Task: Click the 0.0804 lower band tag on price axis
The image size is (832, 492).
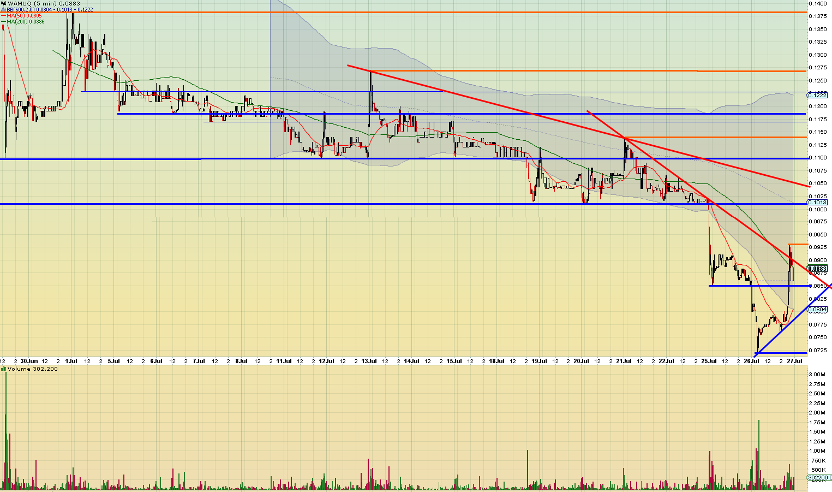Action: tap(818, 310)
